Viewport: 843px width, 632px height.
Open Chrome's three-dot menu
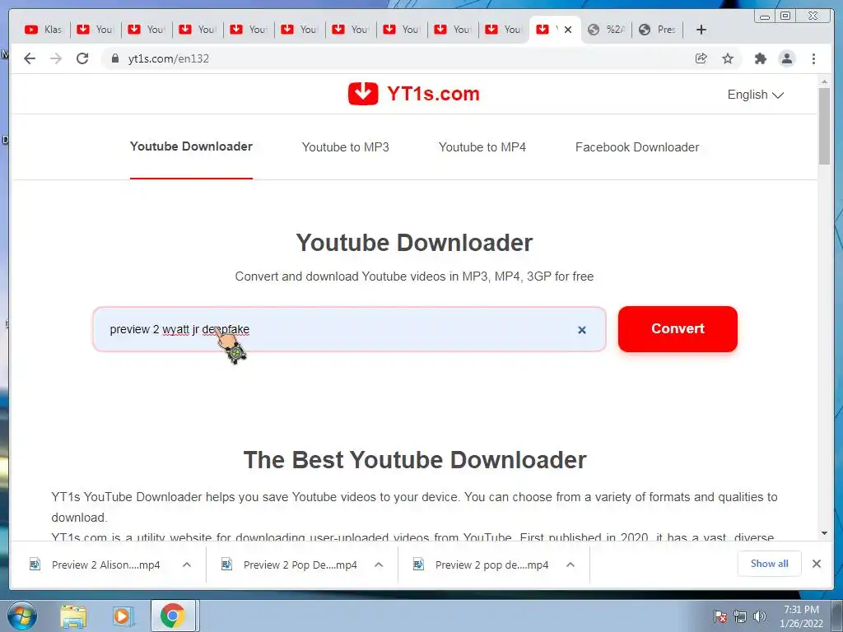pyautogui.click(x=814, y=58)
